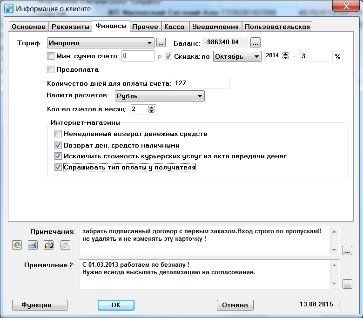Switch to the Основное tab

tap(29, 27)
